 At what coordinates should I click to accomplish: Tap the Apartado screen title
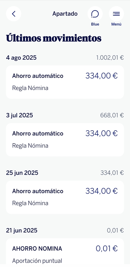click(x=65, y=14)
